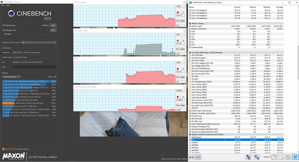Start HWiNFO logging with file-plus icon
Screen dimensions: 299x162
[281, 157]
